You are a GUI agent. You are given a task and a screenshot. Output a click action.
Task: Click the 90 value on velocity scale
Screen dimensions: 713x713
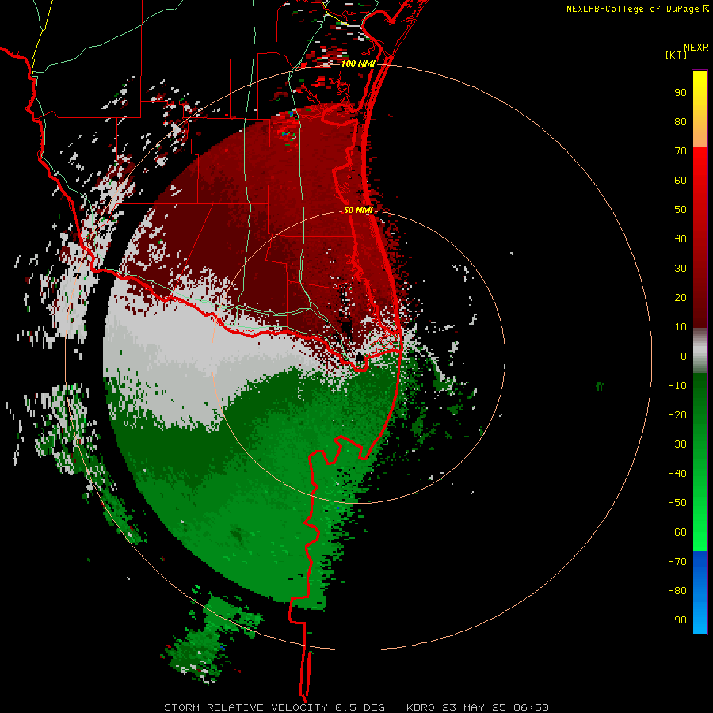681,93
